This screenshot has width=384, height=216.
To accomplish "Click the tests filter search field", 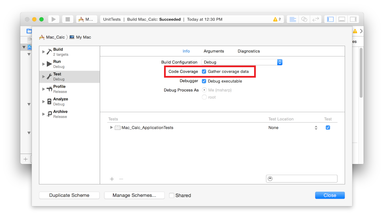I will (x=302, y=179).
